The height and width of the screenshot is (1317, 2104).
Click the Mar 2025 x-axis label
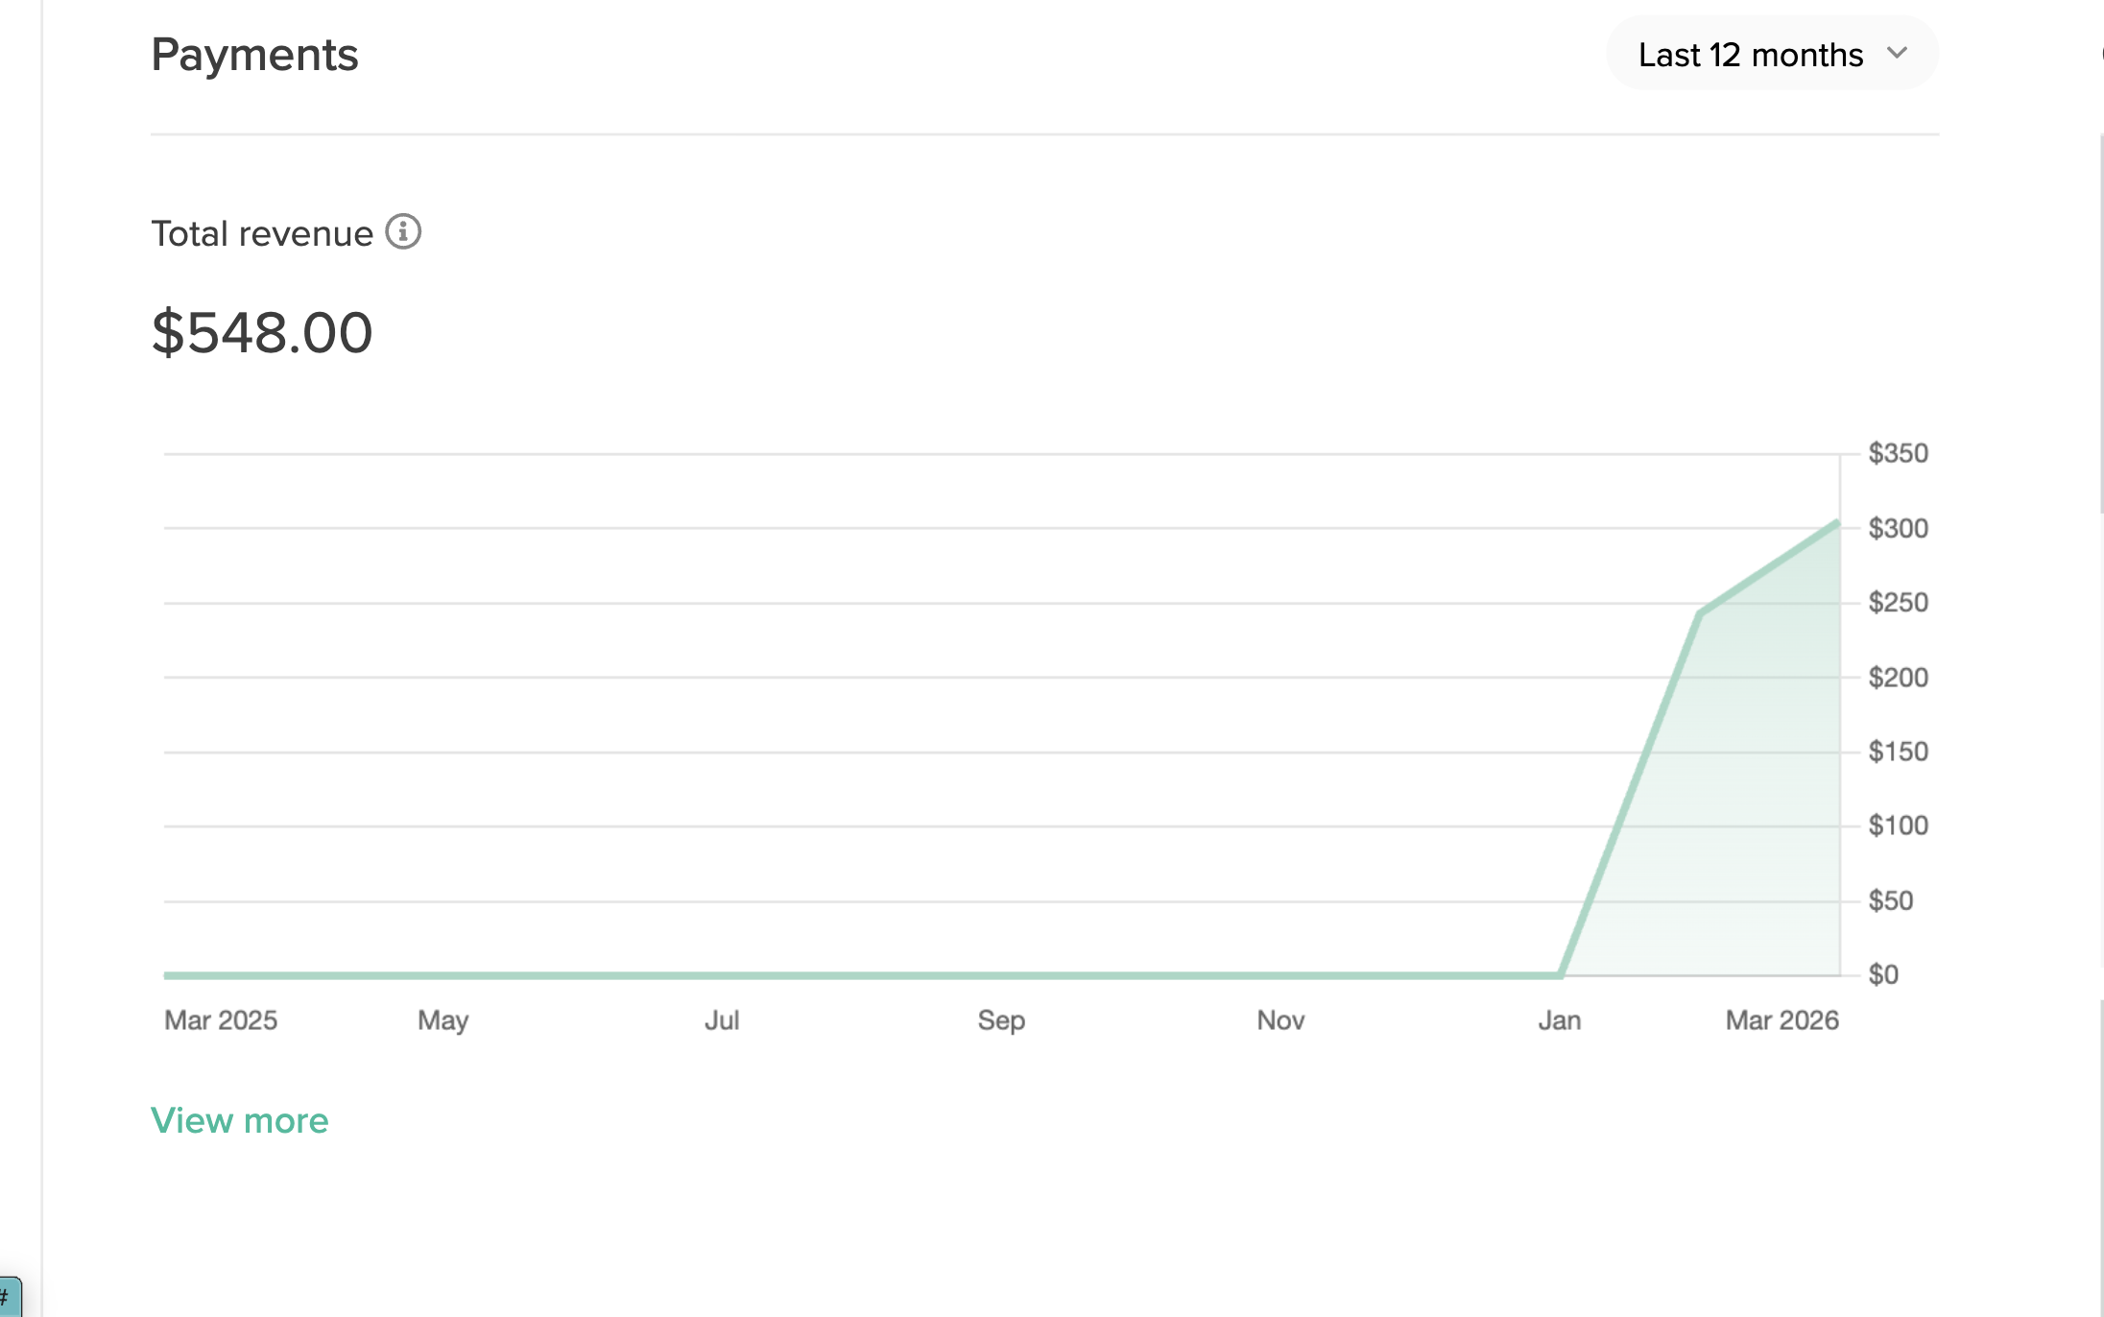221,1019
